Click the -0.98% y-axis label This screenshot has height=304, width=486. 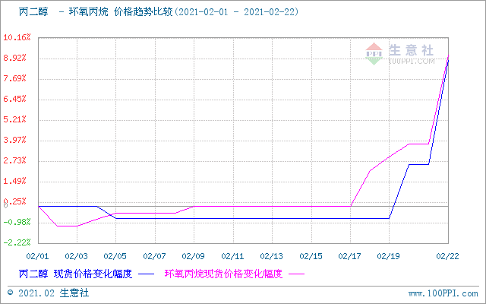[17, 222]
